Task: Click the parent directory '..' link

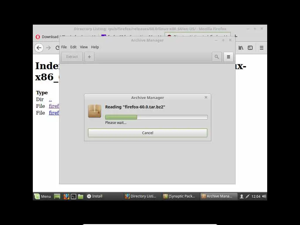Action: (x=50, y=100)
